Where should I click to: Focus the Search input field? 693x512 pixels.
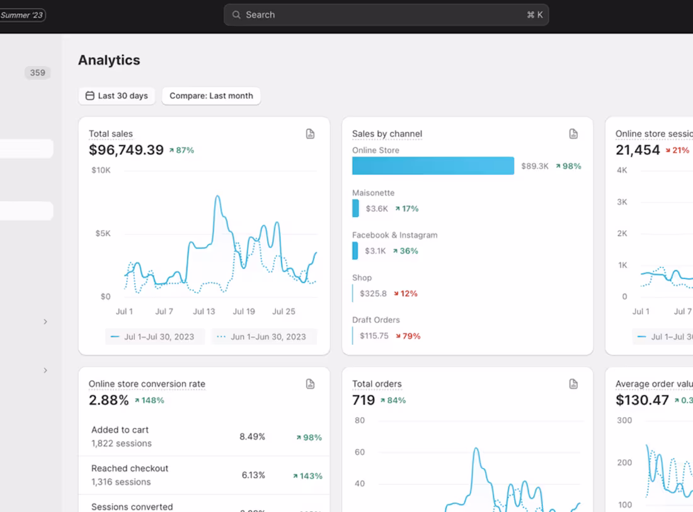tap(386, 15)
